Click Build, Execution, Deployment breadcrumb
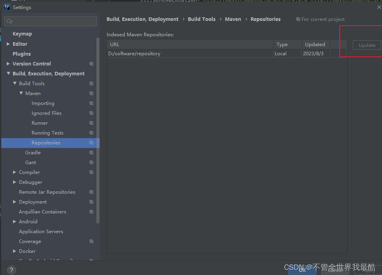The height and width of the screenshot is (275, 382). [x=142, y=19]
